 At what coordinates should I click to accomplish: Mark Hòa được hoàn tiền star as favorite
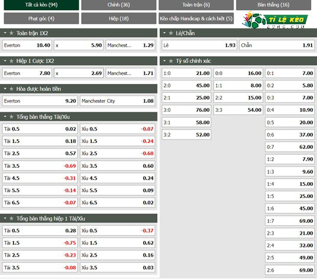tap(11, 89)
